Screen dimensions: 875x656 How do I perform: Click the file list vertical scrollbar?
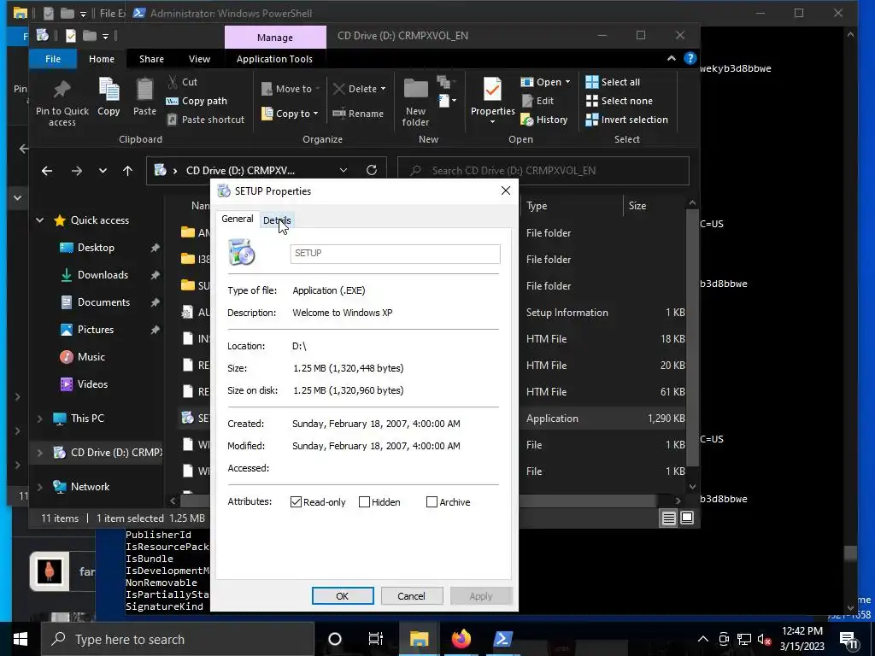point(692,338)
